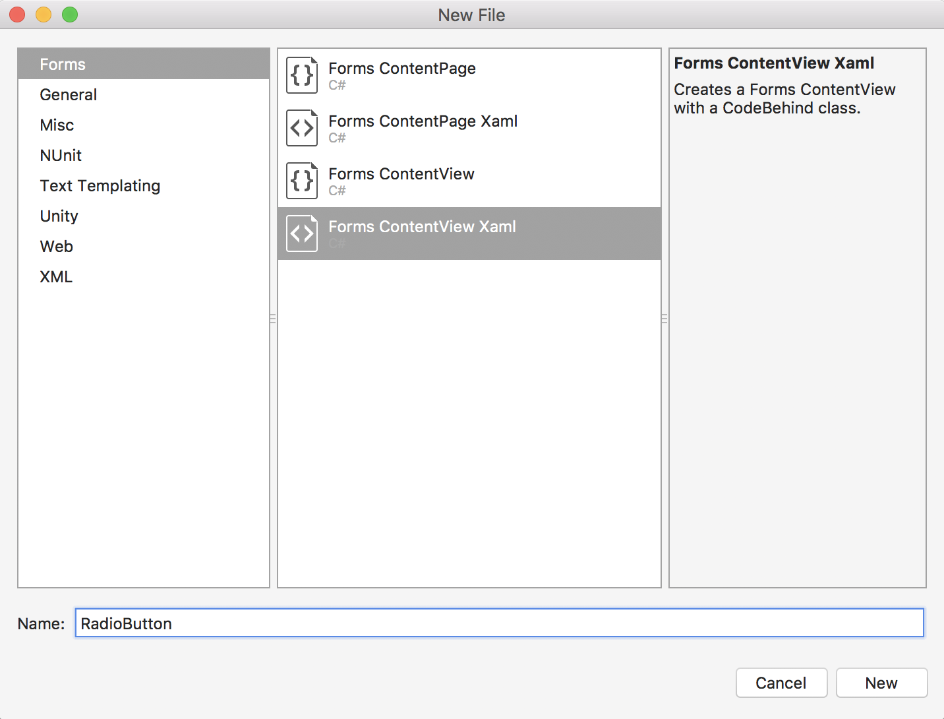Switch to the General category
Screen dimensions: 944x719
68,94
